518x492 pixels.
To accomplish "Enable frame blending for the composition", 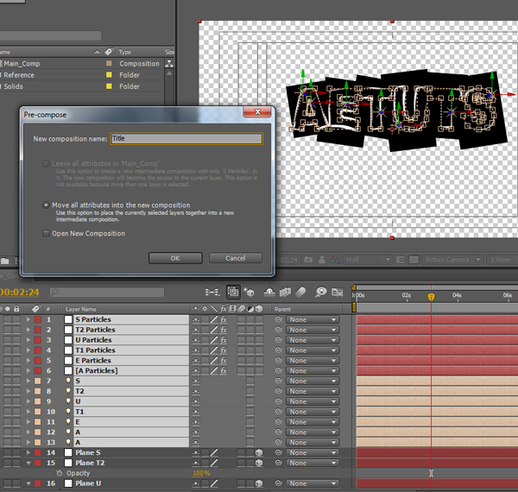I will [x=285, y=292].
